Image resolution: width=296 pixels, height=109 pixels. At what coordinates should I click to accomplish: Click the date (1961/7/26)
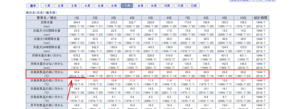(x=188, y=76)
